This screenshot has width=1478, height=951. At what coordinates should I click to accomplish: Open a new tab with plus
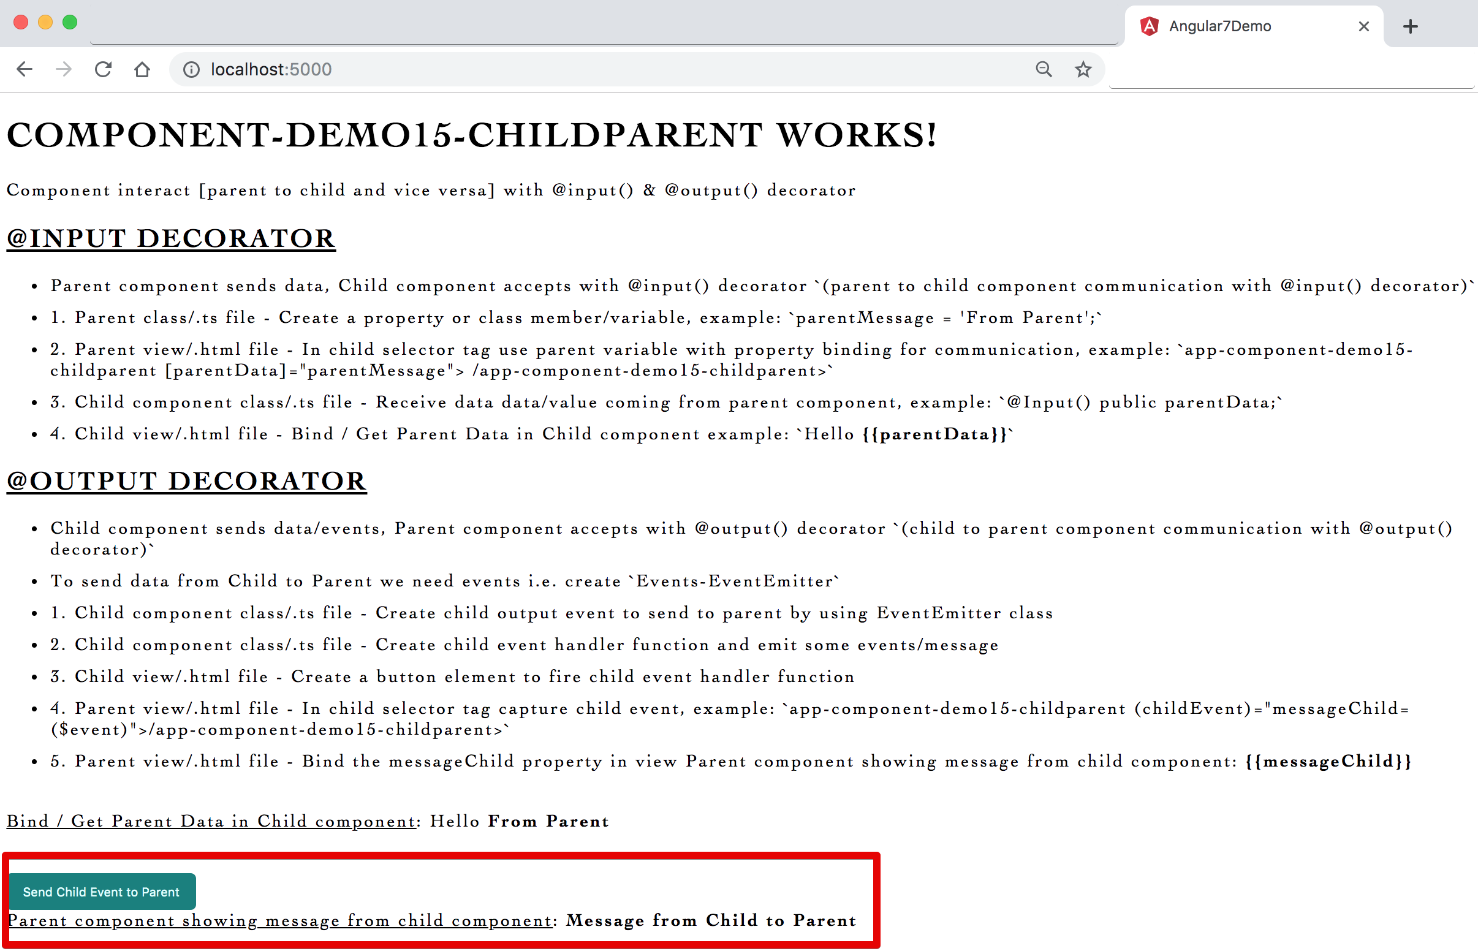coord(1410,26)
